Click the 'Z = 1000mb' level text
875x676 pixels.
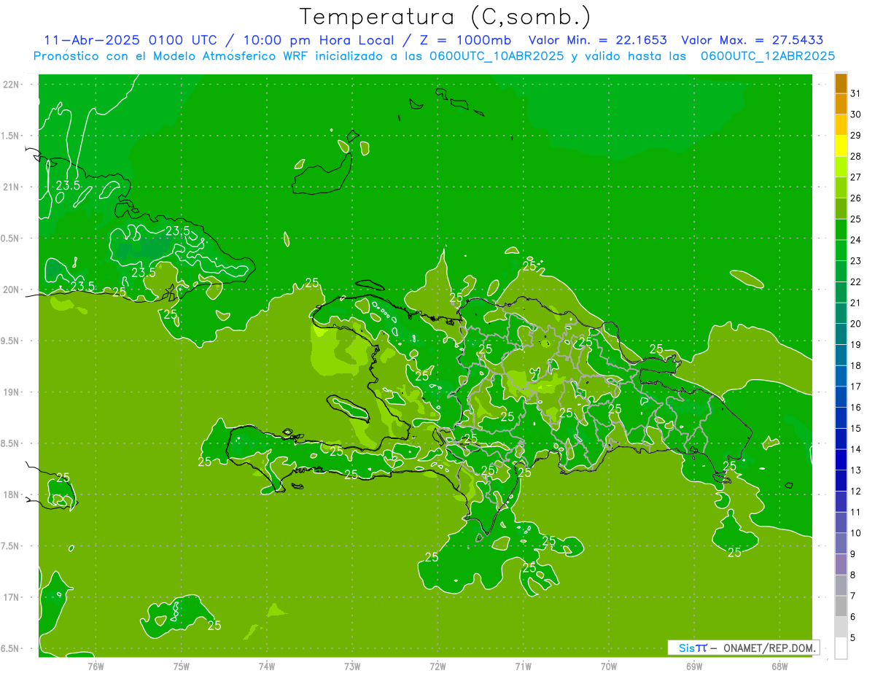[x=464, y=40]
